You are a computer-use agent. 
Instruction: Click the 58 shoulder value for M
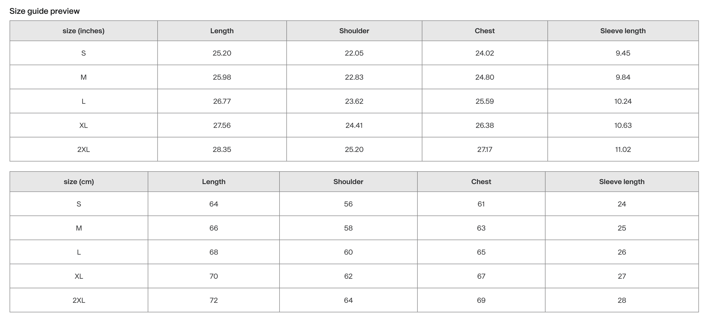click(x=348, y=228)
